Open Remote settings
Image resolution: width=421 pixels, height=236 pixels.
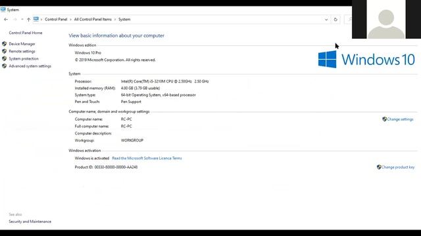coord(22,51)
